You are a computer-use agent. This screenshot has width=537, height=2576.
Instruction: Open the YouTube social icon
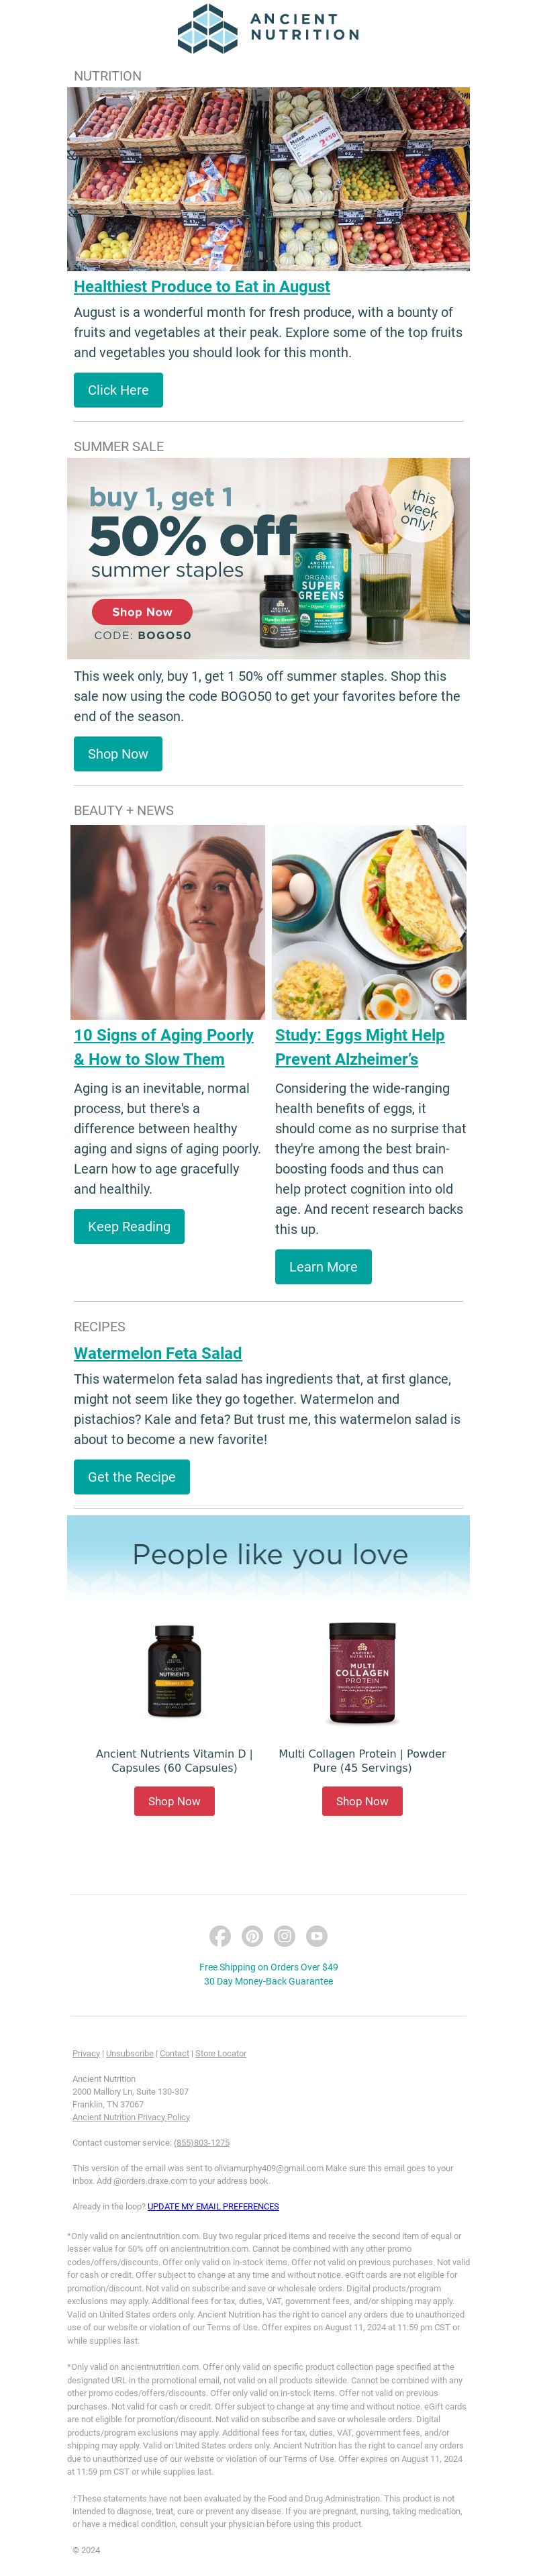[x=317, y=1936]
